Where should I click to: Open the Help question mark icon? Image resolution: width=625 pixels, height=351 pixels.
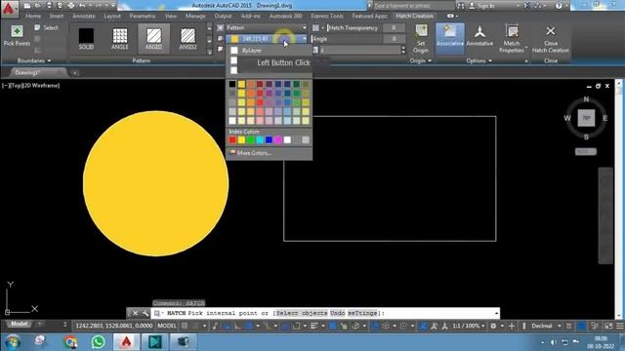click(x=559, y=6)
